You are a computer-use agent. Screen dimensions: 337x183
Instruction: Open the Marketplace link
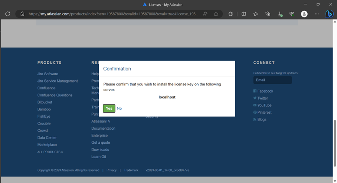(x=47, y=144)
